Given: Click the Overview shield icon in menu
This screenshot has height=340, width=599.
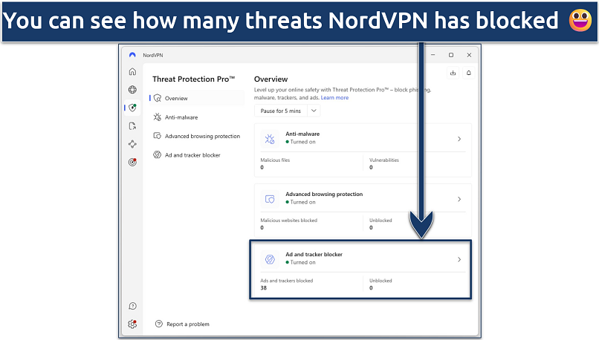Looking at the screenshot, I should coord(158,98).
